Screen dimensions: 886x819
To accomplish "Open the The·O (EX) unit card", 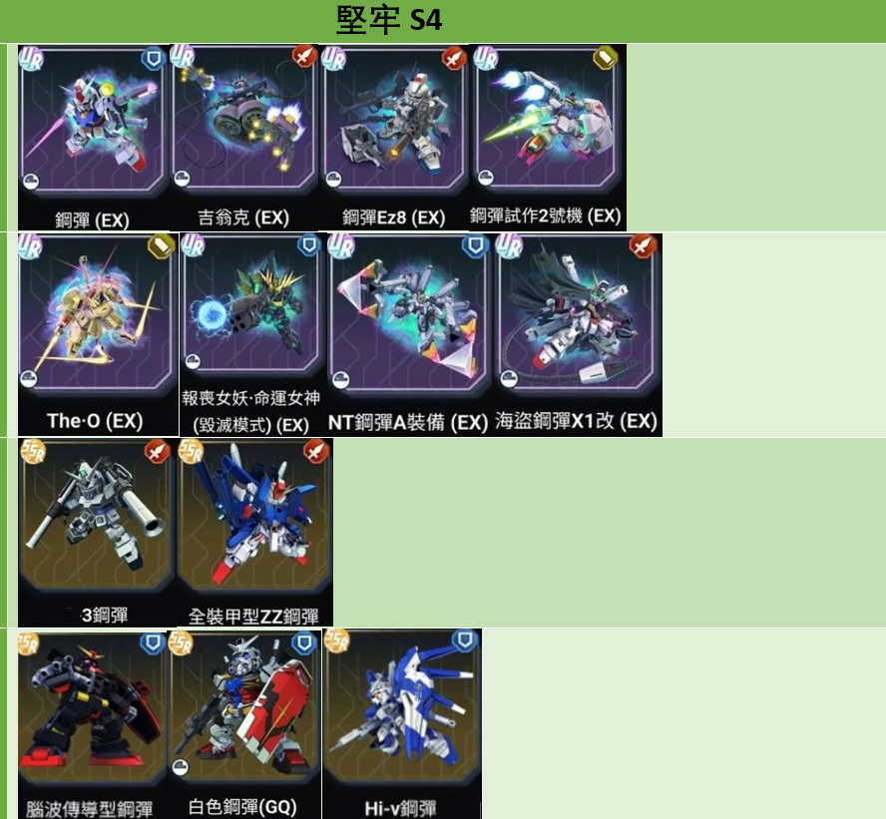I will (98, 334).
